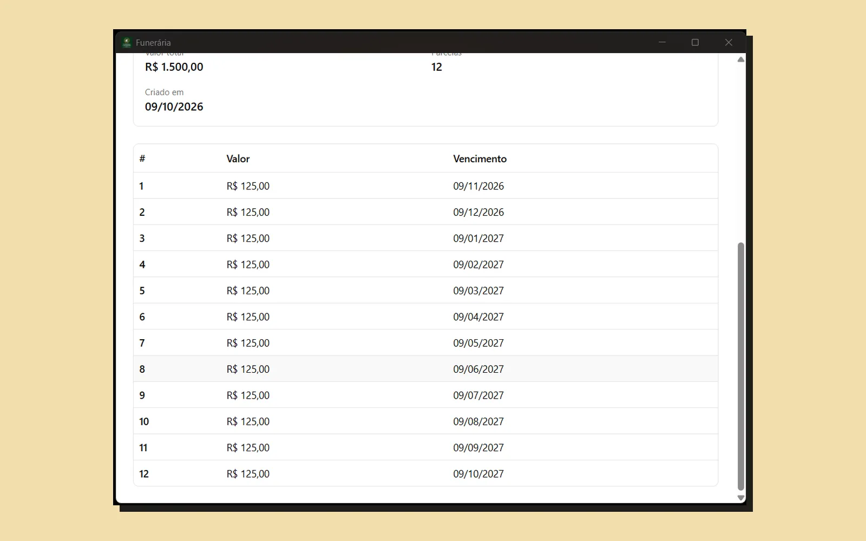866x541 pixels.
Task: Click due date "09/10/2027" in row 12
Action: pos(478,474)
